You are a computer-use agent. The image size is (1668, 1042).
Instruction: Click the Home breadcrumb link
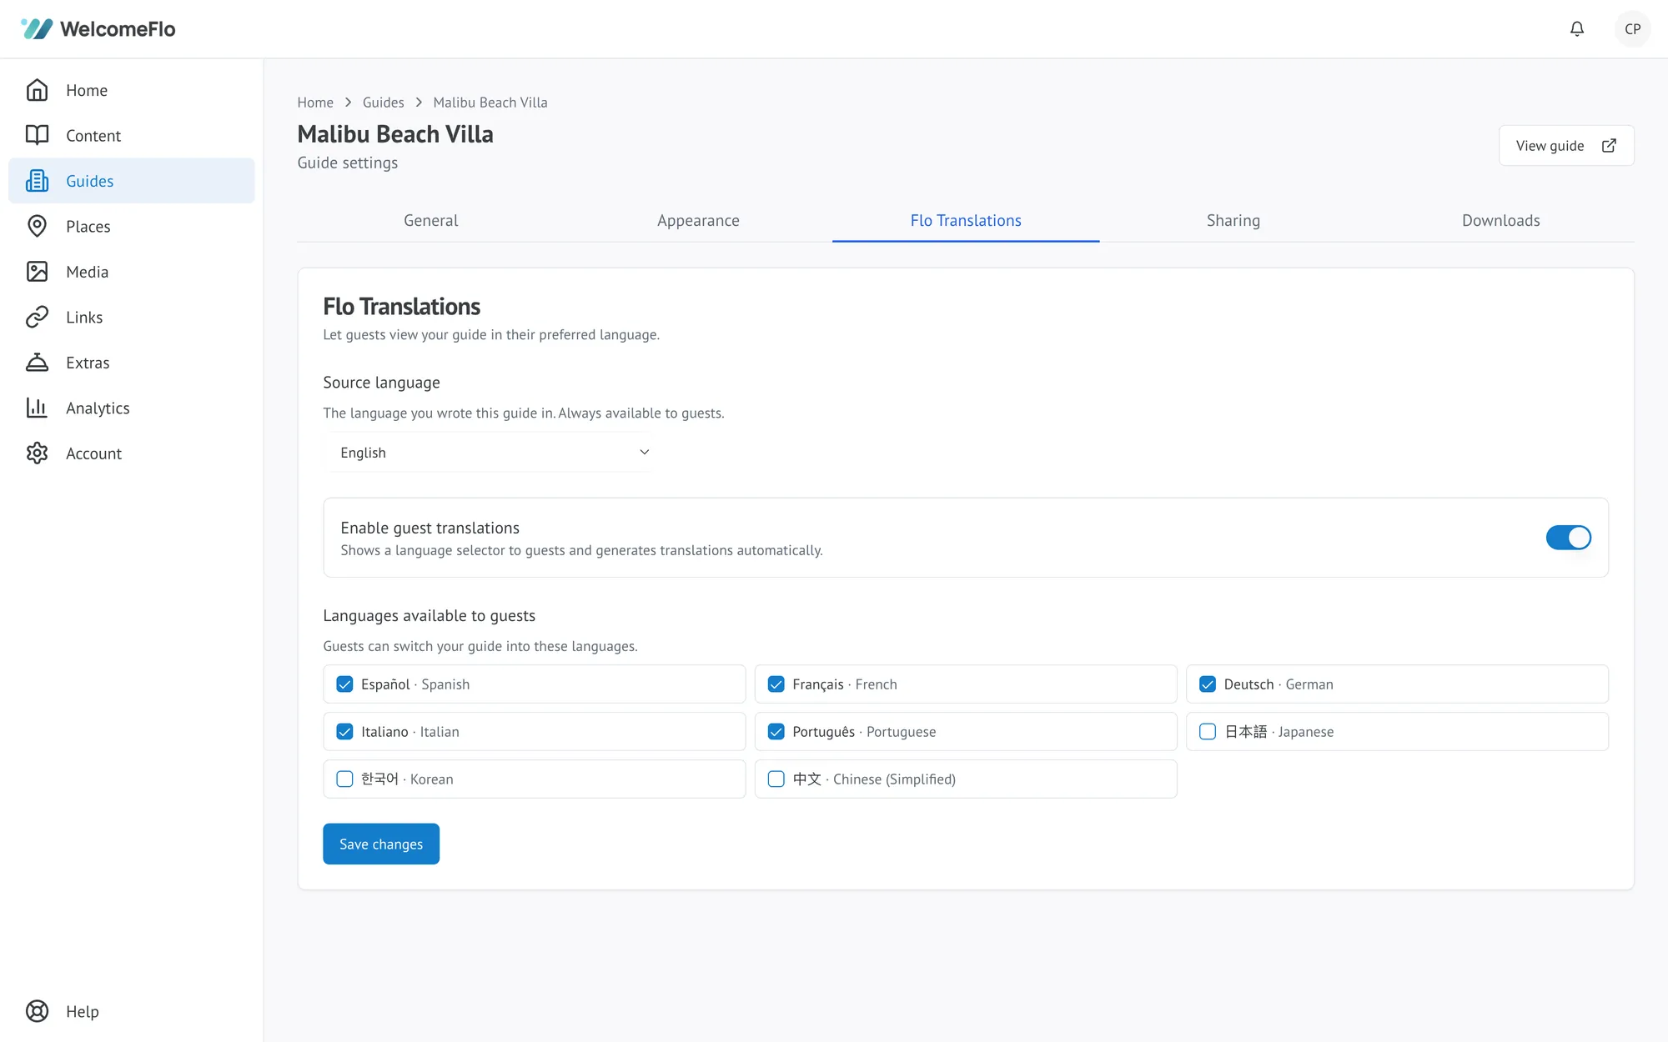coord(315,103)
